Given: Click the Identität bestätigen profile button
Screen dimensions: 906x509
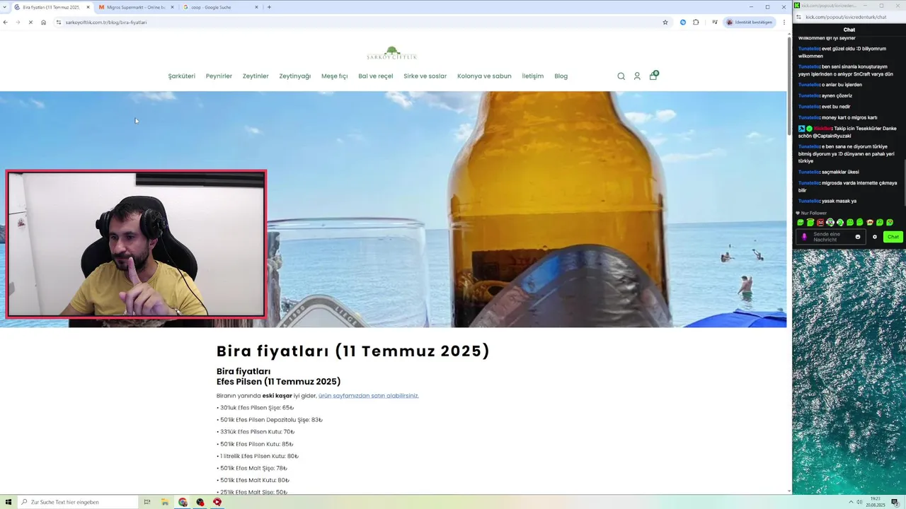Looking at the screenshot, I should tap(749, 22).
